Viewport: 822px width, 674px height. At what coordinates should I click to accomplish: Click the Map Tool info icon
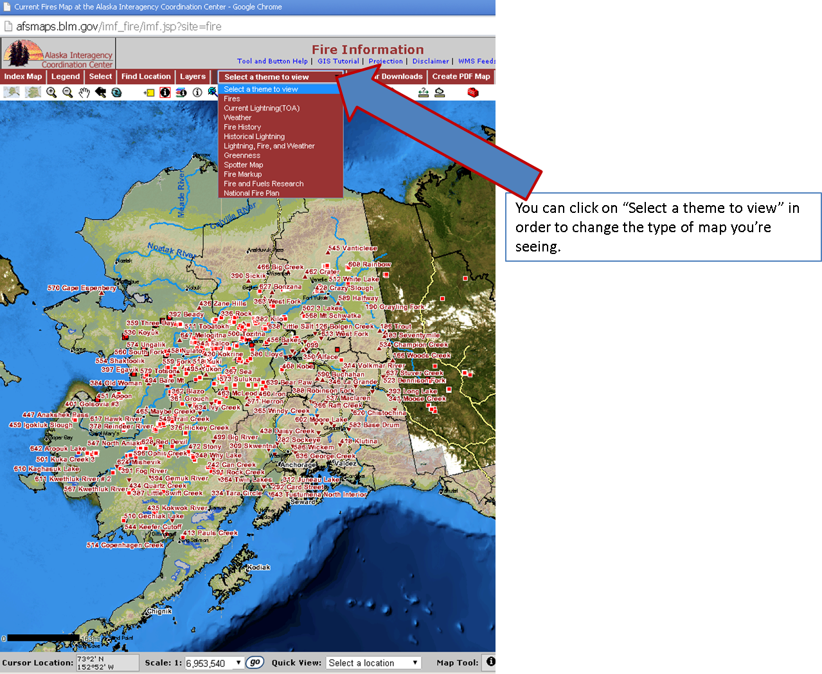coord(490,662)
